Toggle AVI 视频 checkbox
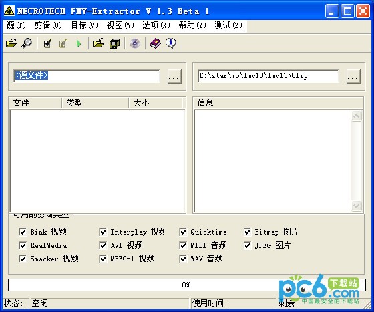The width and height of the screenshot is (374, 312). [x=103, y=245]
